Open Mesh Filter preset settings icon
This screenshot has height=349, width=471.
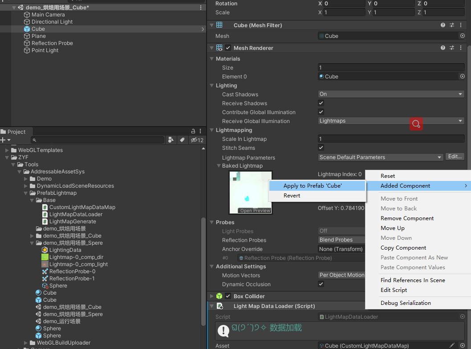tap(452, 25)
